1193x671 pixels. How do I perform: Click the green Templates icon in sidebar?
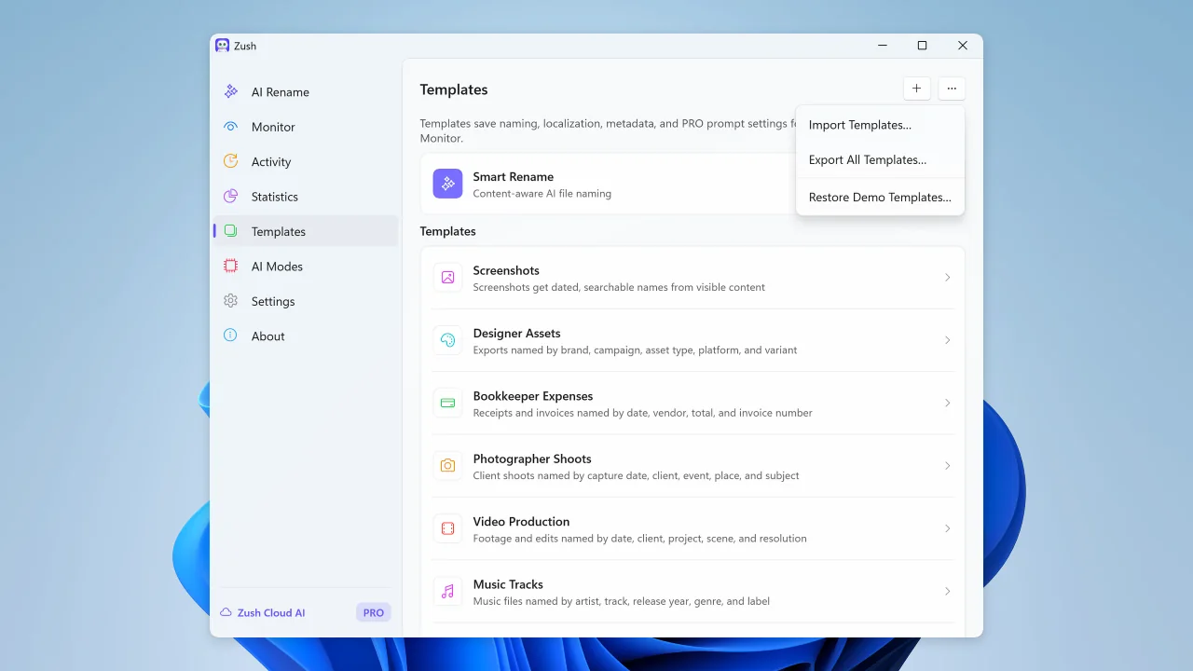(x=230, y=231)
